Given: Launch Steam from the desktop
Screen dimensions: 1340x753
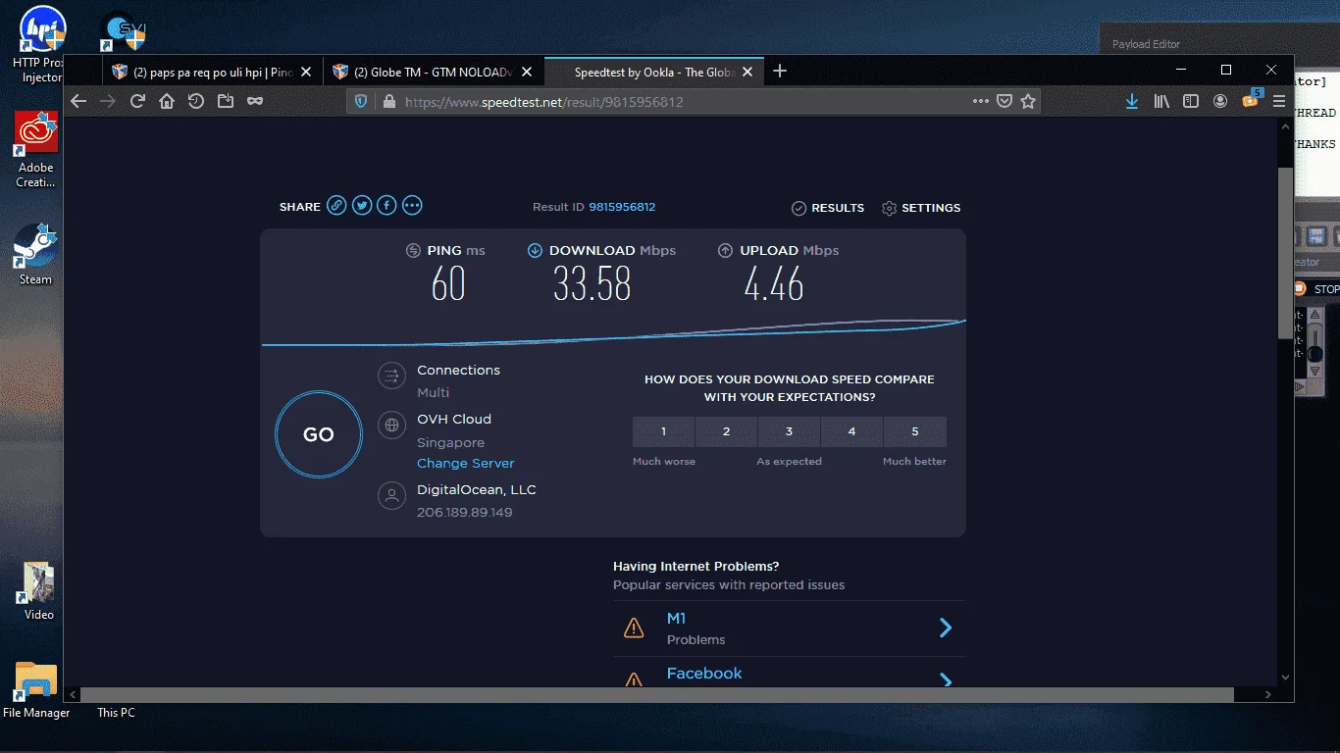Looking at the screenshot, I should (35, 253).
